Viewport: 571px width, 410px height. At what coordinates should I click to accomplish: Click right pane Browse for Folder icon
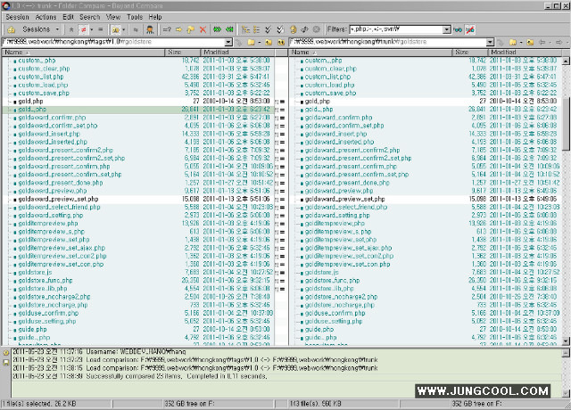[x=513, y=42]
